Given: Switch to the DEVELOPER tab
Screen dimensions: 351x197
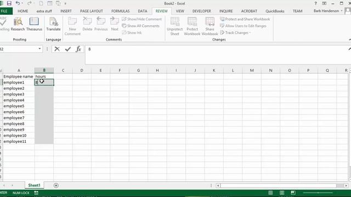Looking at the screenshot, I should 202,11.
